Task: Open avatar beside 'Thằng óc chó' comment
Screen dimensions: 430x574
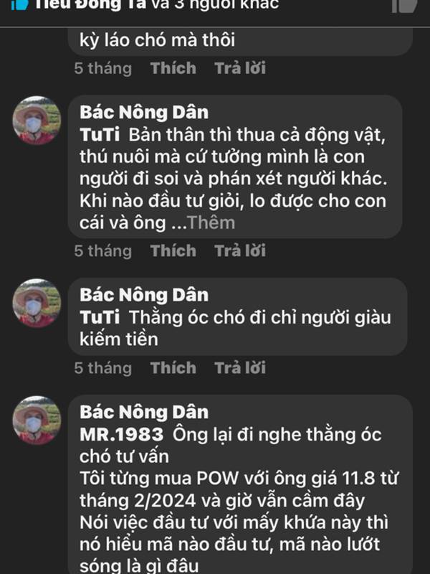Action: click(x=37, y=303)
